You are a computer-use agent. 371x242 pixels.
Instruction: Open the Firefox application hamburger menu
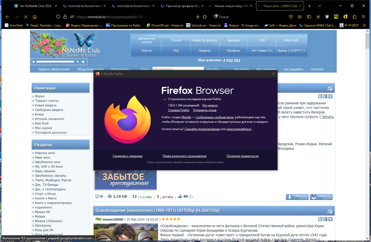[x=363, y=17]
